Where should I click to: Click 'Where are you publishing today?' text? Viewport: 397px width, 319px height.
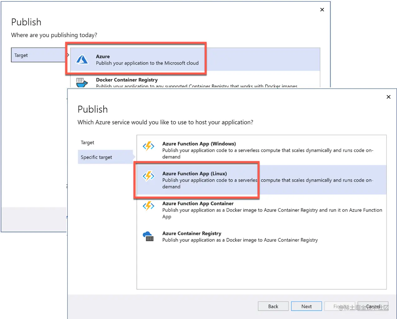(54, 35)
